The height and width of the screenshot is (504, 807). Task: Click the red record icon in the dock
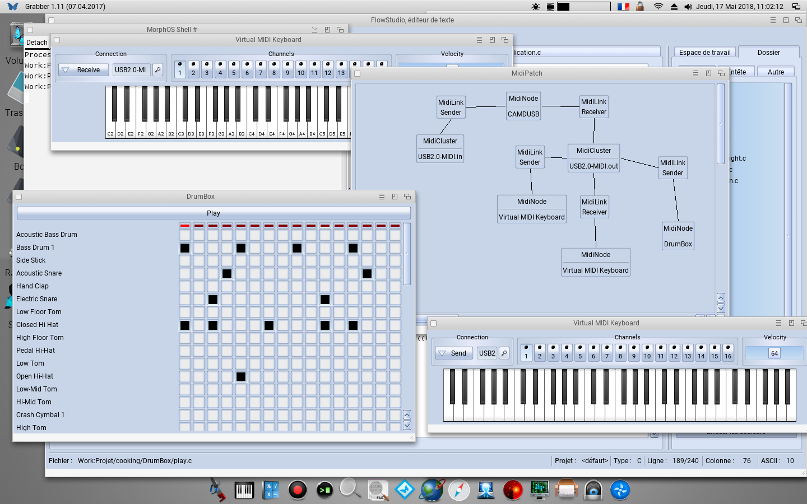click(298, 491)
